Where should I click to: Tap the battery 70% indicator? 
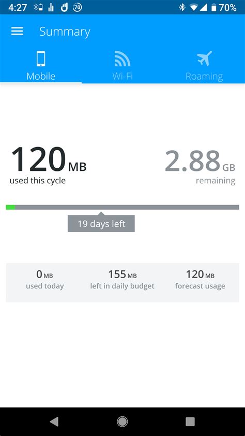tap(224, 7)
